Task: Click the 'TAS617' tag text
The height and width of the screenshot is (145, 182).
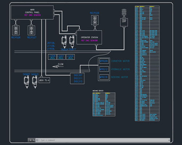Action: click(72, 49)
